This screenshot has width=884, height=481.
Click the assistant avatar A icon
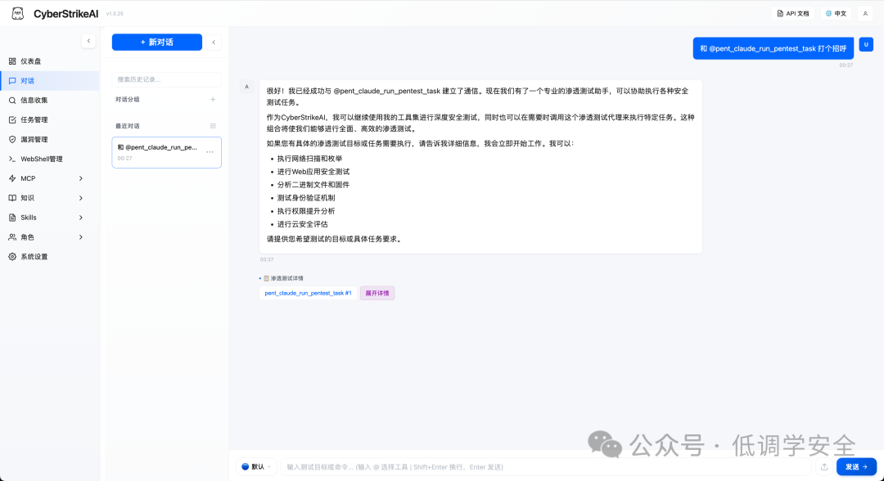246,87
